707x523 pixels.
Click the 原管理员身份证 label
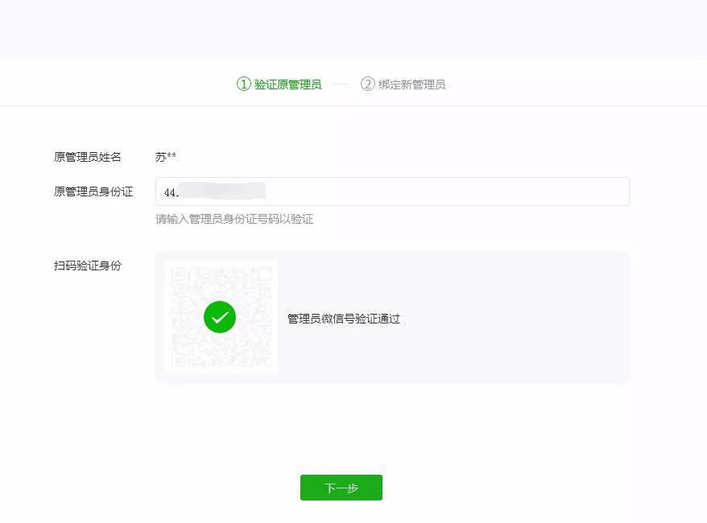click(93, 192)
